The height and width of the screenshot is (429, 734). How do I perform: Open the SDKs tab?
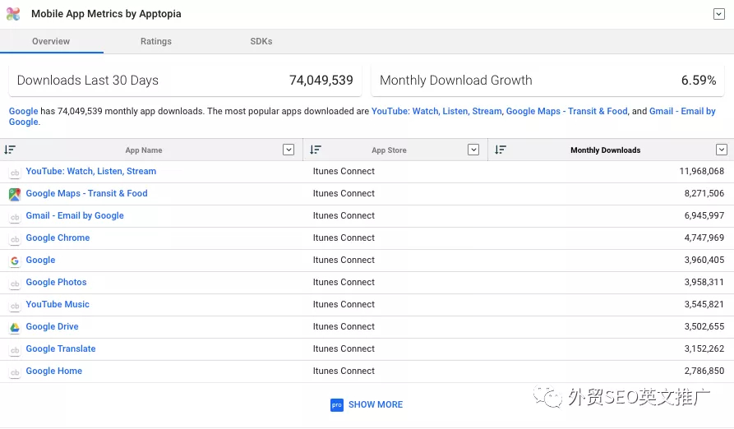click(x=261, y=41)
